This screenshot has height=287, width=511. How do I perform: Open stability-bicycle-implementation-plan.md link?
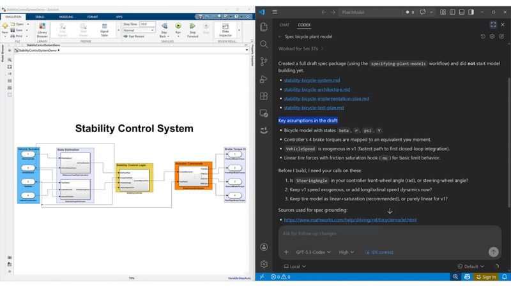(326, 99)
